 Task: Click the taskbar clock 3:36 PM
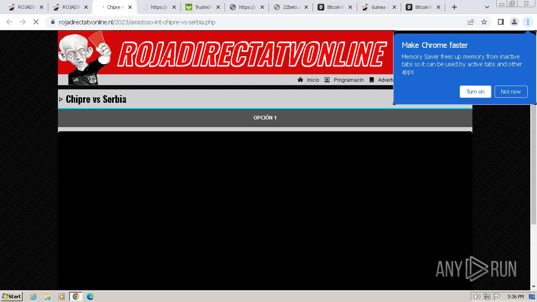[x=515, y=297]
